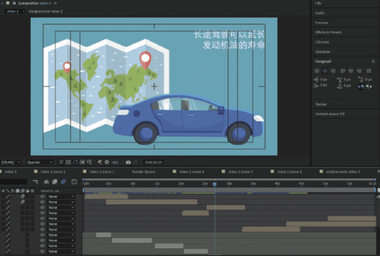This screenshot has width=380, height=256.
Task: Click eindpancarte video 2 in viewer breadcrumb
Action: click(x=46, y=11)
